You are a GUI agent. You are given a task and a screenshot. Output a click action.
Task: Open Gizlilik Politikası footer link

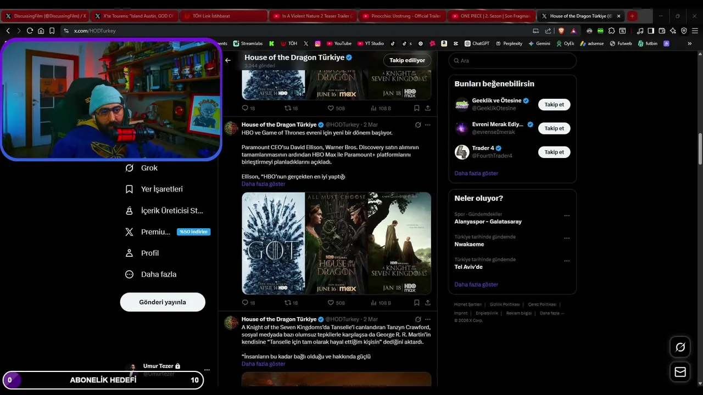(505, 304)
